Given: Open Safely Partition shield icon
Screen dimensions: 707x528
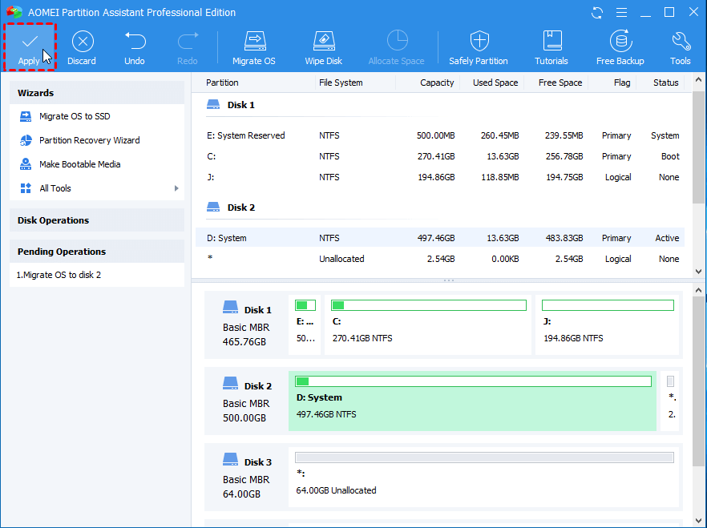Looking at the screenshot, I should point(479,42).
